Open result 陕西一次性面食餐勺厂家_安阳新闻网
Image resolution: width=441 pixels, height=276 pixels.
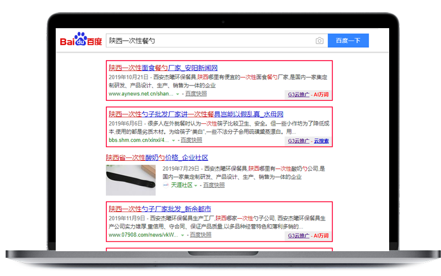(x=163, y=68)
